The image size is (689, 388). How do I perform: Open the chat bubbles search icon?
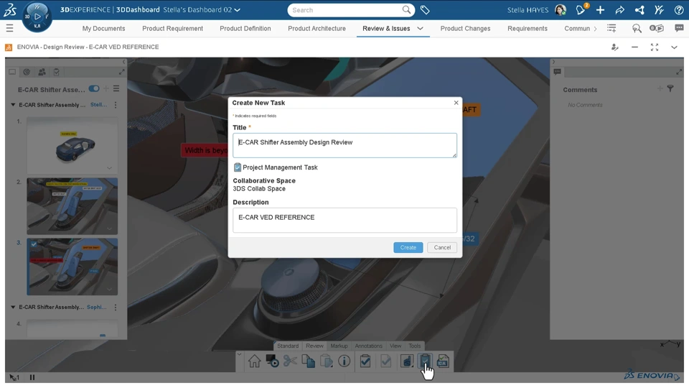pos(637,28)
